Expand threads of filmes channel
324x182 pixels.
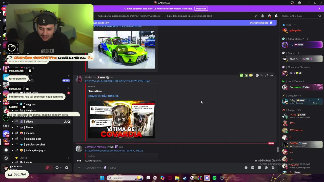[x=13, y=127]
